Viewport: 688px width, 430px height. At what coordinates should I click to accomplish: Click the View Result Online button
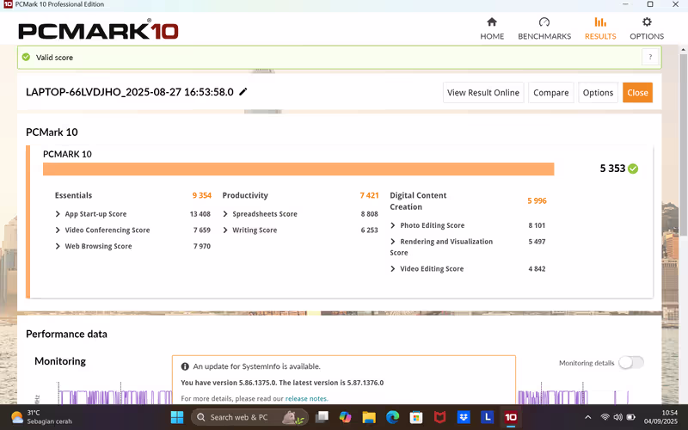click(x=482, y=93)
